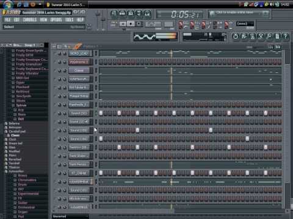The image size is (293, 219).
Task: Click the orange pattern icon in sequencer header
Action: 78,46
